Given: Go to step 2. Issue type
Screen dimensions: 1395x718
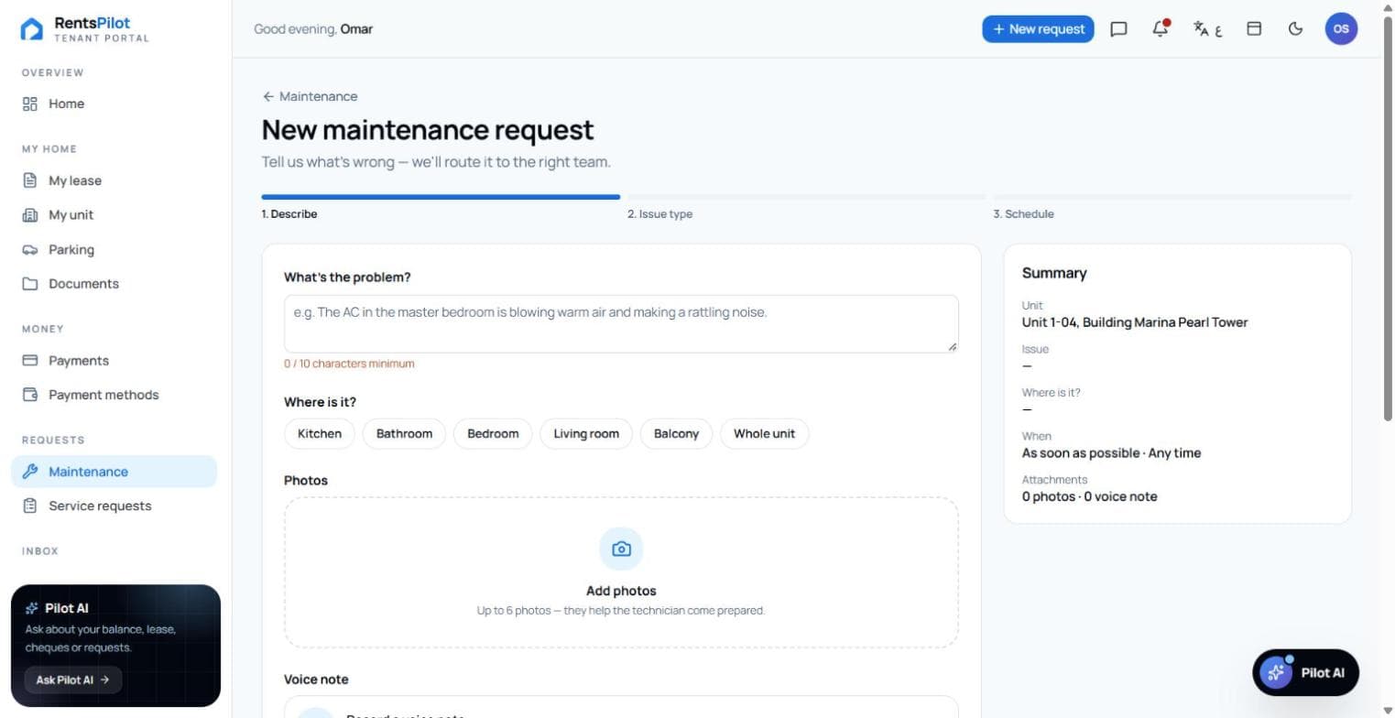Looking at the screenshot, I should [659, 214].
